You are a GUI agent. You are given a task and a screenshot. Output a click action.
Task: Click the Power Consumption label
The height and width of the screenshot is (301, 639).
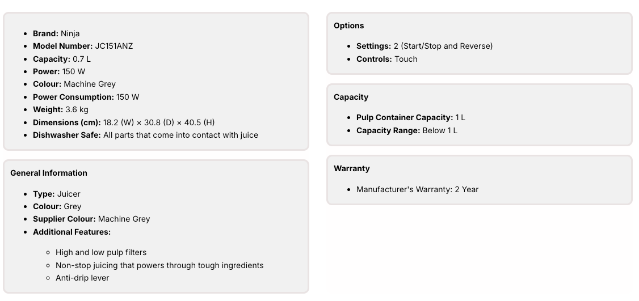coord(73,97)
